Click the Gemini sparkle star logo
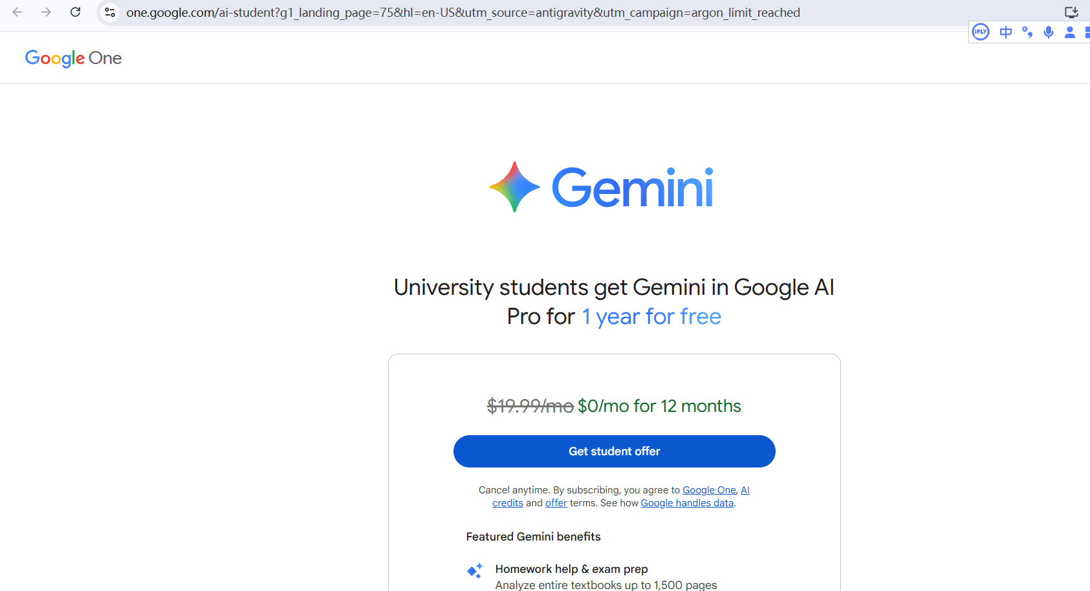This screenshot has height=591, width=1090. 514,187
